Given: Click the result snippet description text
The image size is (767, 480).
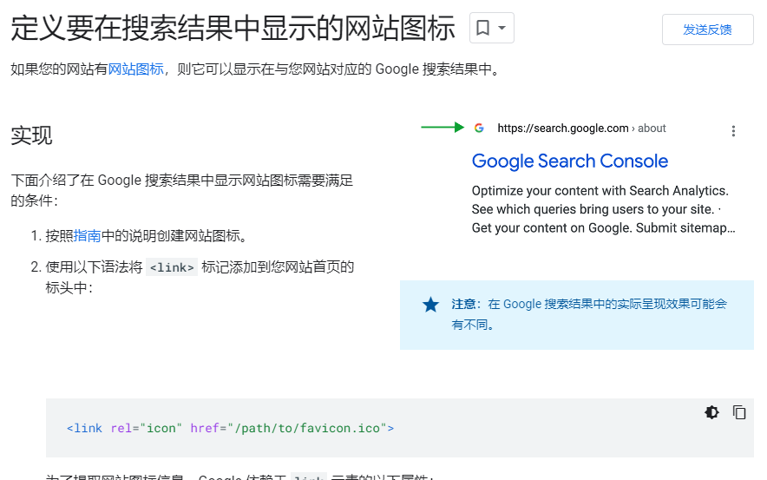Looking at the screenshot, I should pyautogui.click(x=603, y=209).
